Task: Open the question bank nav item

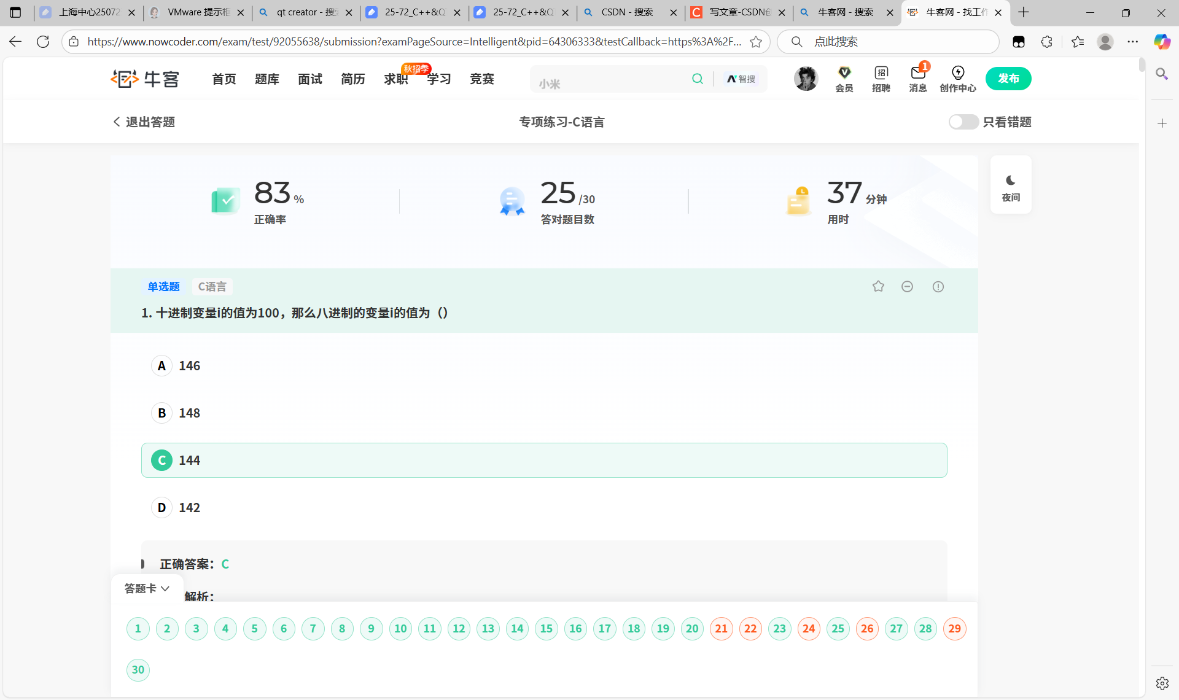Action: tap(267, 79)
